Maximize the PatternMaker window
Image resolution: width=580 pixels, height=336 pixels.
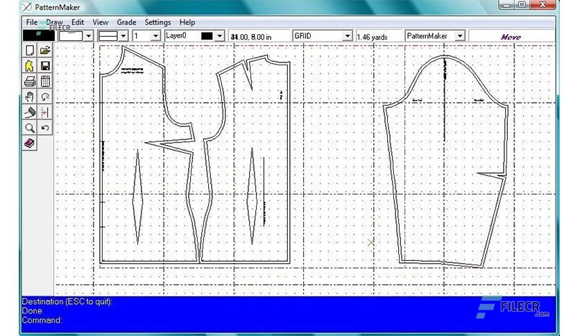pyautogui.click(x=522, y=5)
